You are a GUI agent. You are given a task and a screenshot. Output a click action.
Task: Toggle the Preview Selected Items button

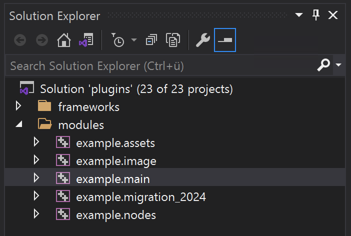[225, 40]
